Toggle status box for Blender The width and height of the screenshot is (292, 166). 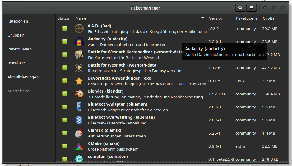pyautogui.click(x=65, y=94)
